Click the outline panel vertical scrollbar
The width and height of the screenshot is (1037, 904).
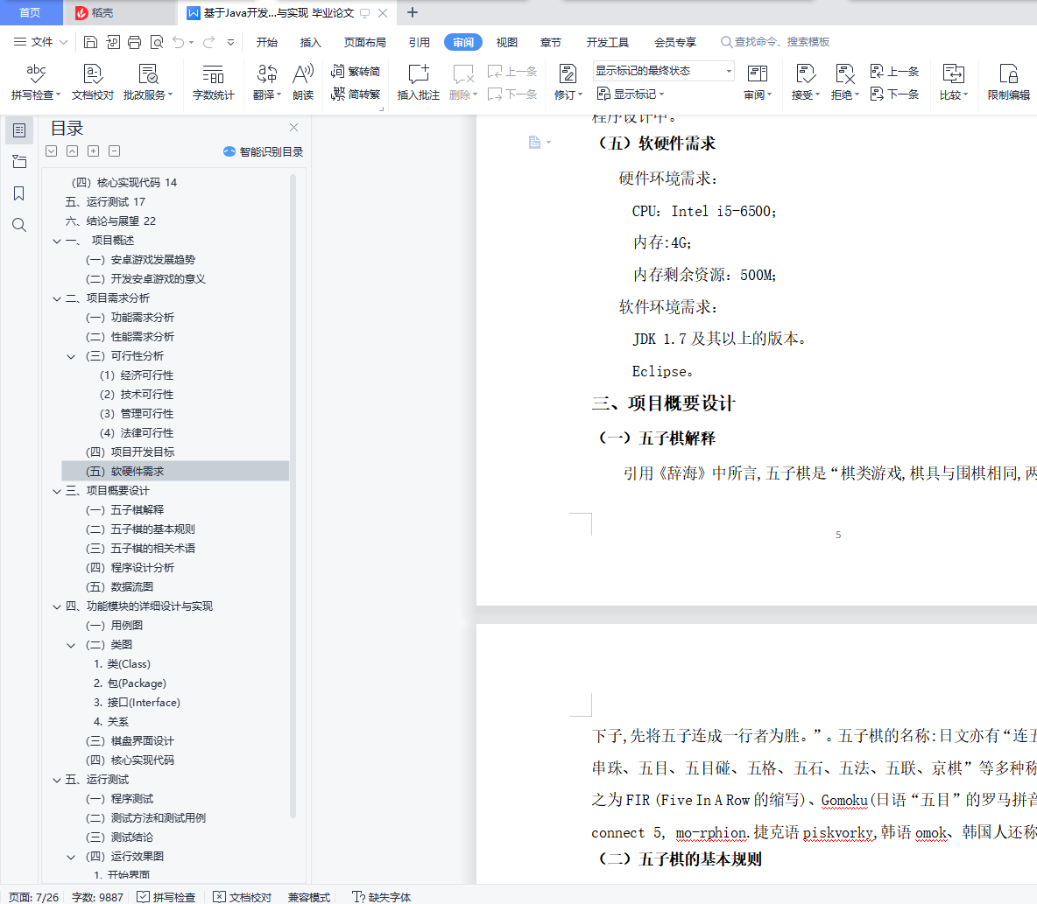293,495
